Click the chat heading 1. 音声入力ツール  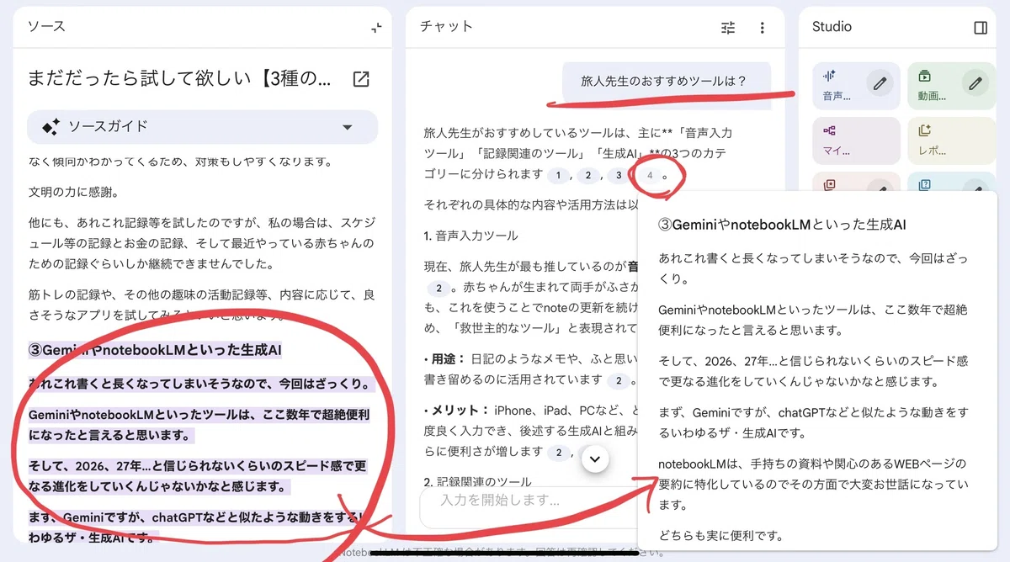471,236
